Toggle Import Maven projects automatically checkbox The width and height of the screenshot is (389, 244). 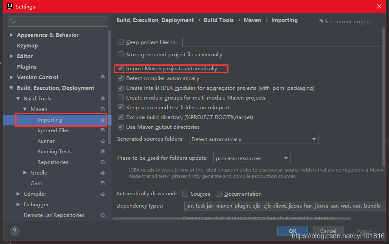coord(121,68)
